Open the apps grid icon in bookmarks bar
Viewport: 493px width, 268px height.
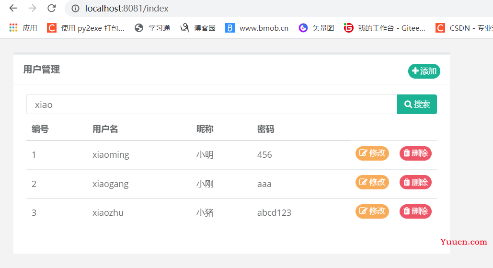click(x=13, y=28)
